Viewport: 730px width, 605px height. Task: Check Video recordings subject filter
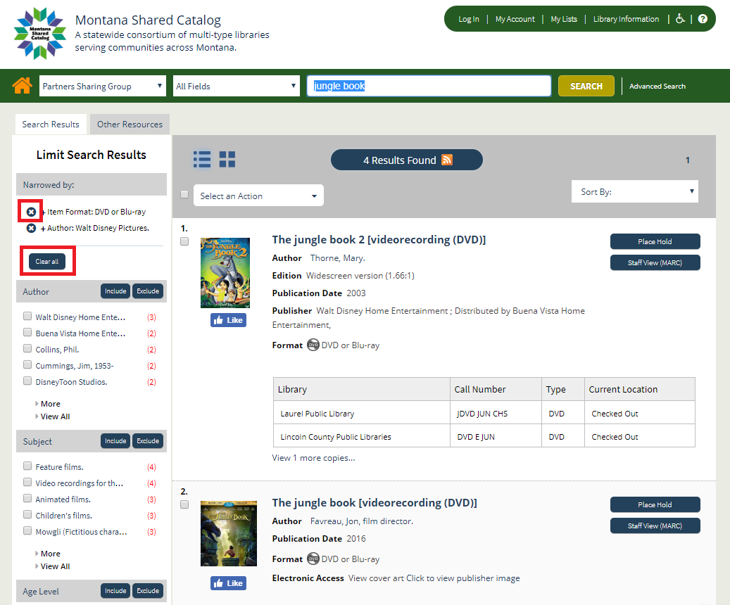[x=27, y=482]
